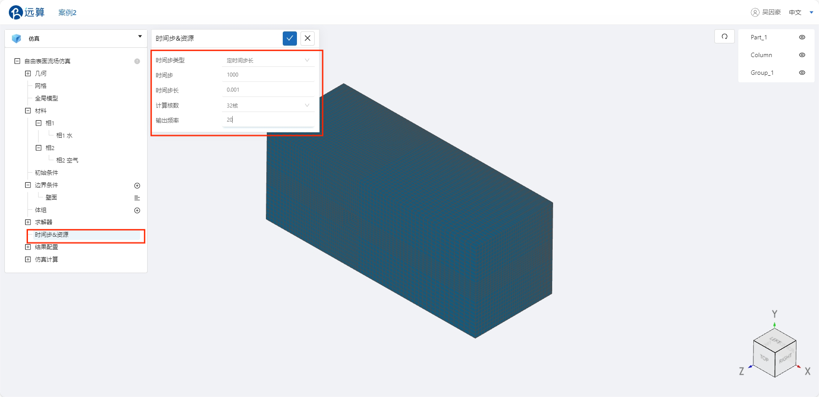Click the 时间步长 input field showing 0.001
819x397 pixels.
(x=268, y=90)
